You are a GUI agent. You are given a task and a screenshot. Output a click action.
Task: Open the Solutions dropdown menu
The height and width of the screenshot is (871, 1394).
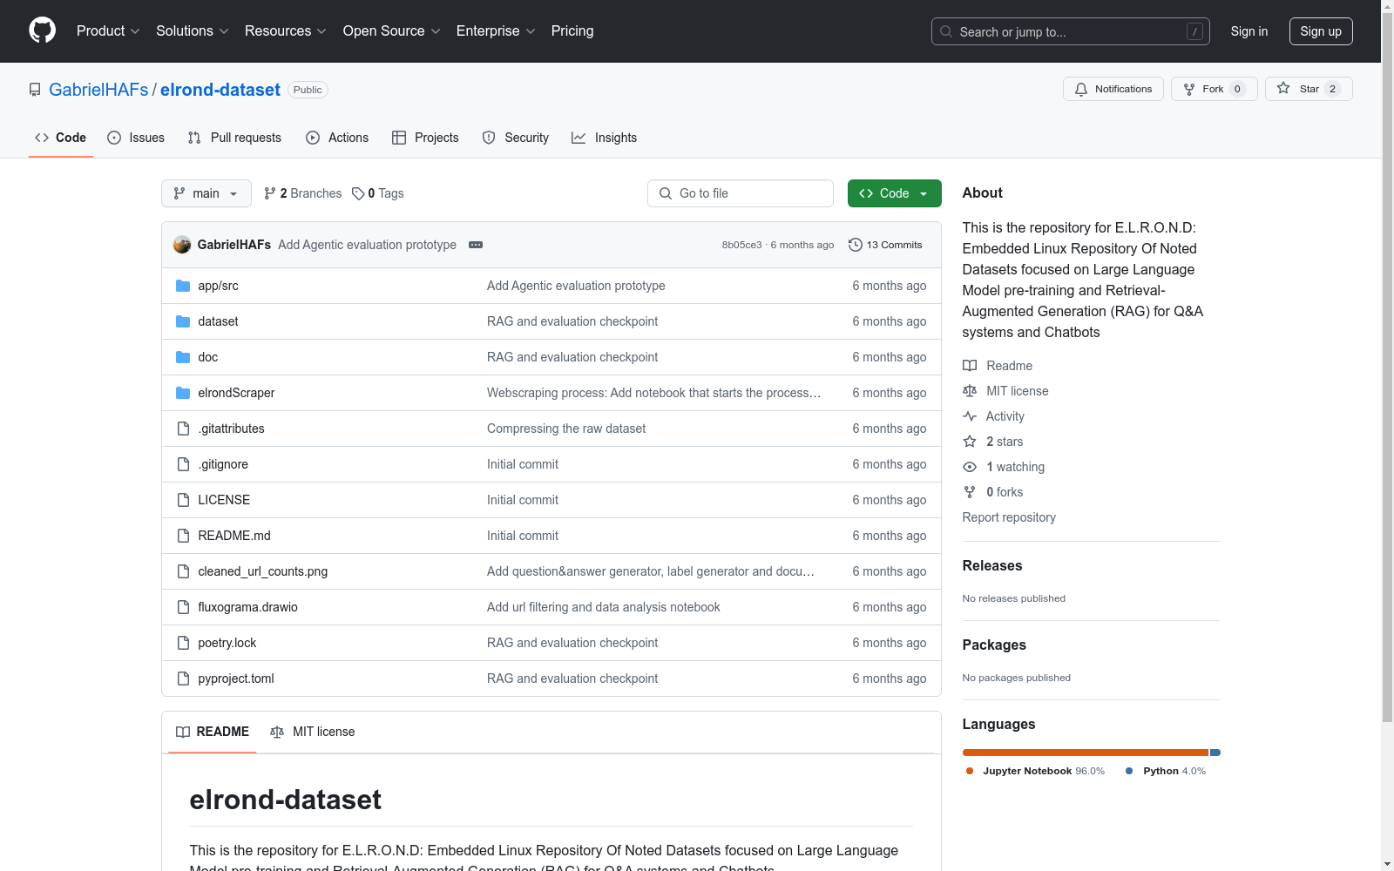click(x=193, y=30)
